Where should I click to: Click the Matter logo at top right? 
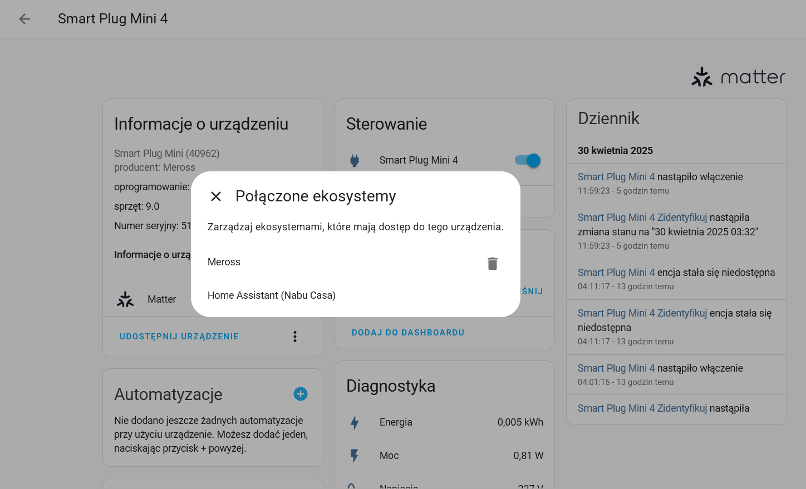738,77
